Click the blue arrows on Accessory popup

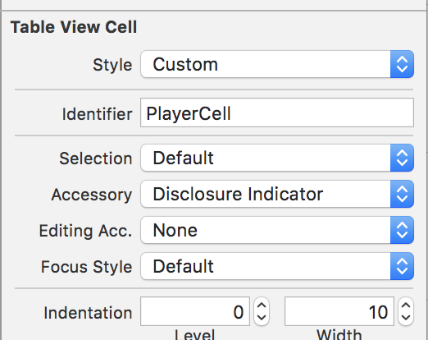(402, 194)
